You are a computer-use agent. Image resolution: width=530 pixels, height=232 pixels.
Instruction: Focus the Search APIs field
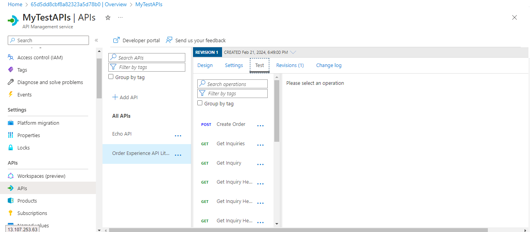[147, 58]
